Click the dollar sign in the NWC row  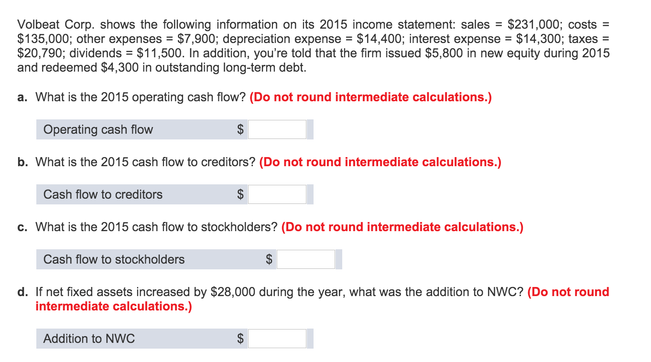click(241, 339)
